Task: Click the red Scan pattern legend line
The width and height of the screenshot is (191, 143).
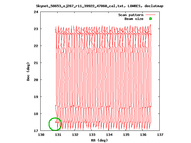Action: pyautogui.click(x=150, y=15)
